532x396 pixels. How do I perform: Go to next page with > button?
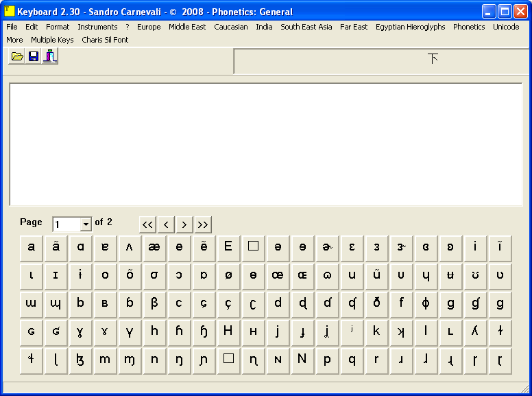point(184,224)
